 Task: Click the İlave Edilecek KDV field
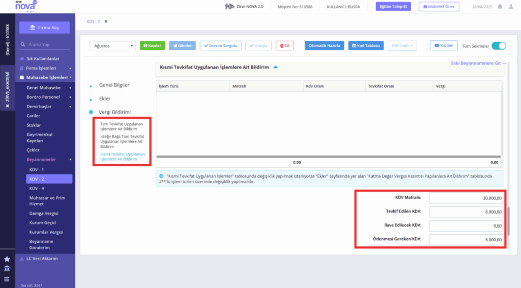[x=466, y=226]
